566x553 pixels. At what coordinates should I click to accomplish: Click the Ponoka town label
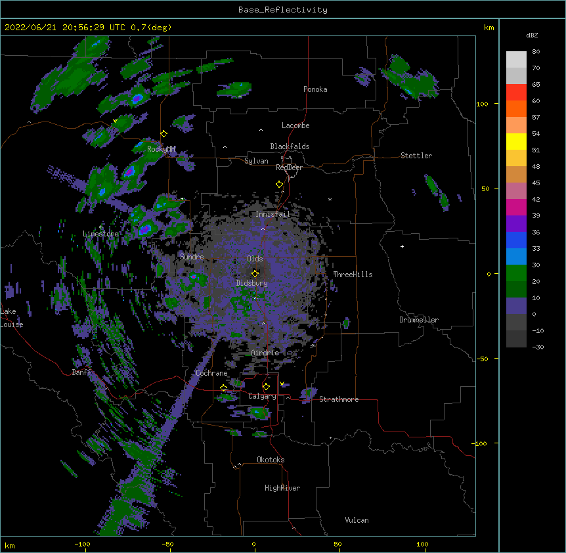(x=315, y=89)
